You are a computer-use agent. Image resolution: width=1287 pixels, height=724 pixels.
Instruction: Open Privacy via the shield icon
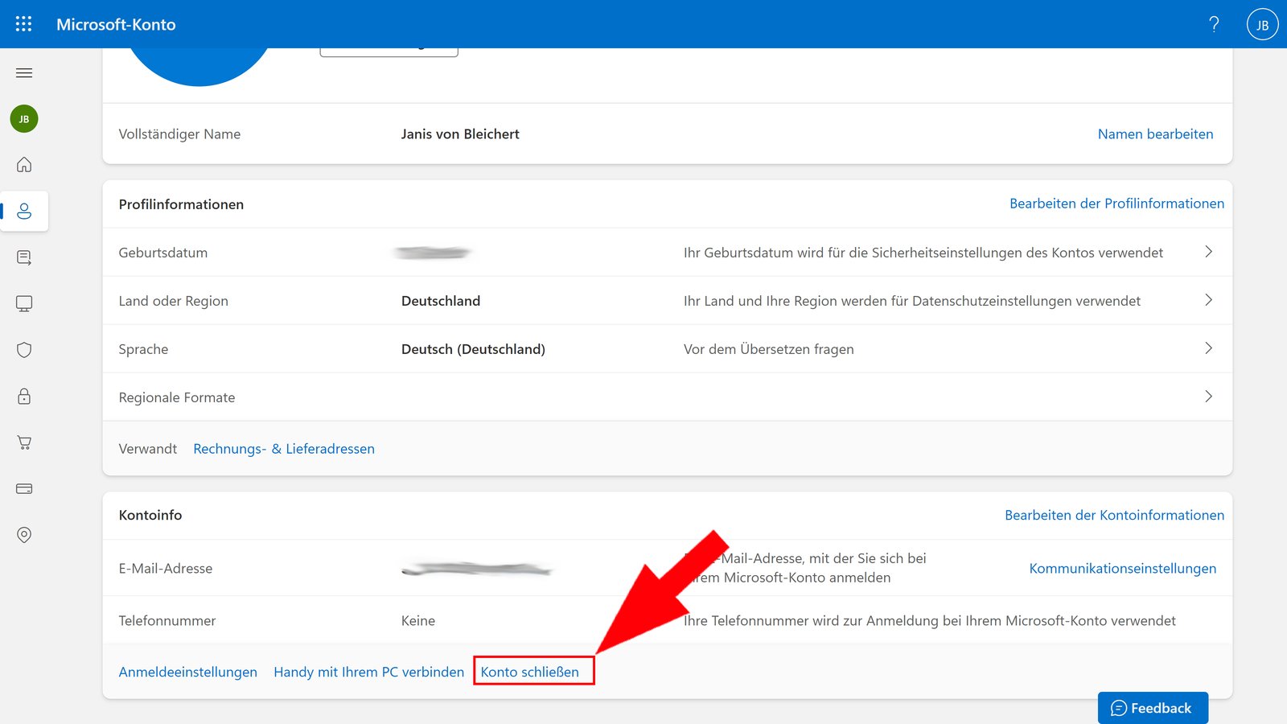[x=24, y=349]
